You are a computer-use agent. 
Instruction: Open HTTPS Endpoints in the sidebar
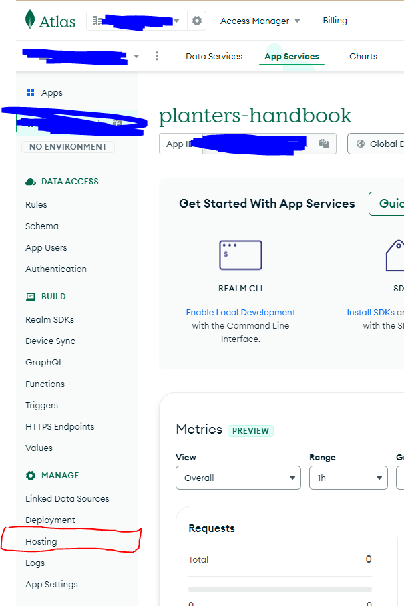[x=60, y=426]
